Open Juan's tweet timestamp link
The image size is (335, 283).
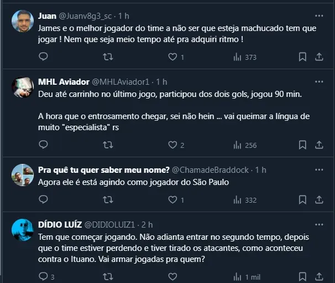coord(124,14)
